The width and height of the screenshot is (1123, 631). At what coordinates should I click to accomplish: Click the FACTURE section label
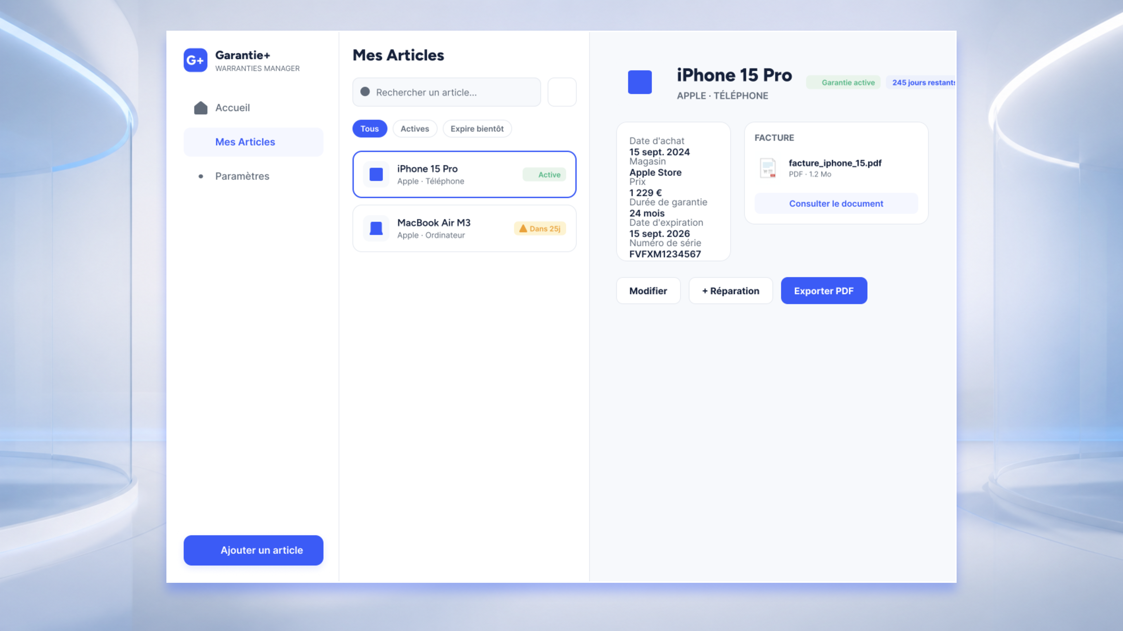pos(774,138)
